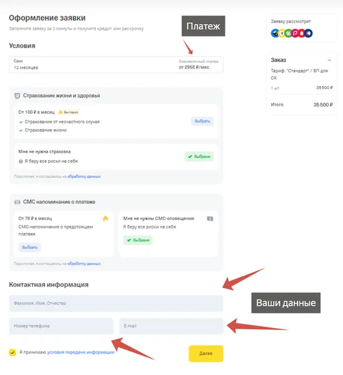Open обработку данных link under insurance
The width and height of the screenshot is (343, 375).
[x=84, y=176]
